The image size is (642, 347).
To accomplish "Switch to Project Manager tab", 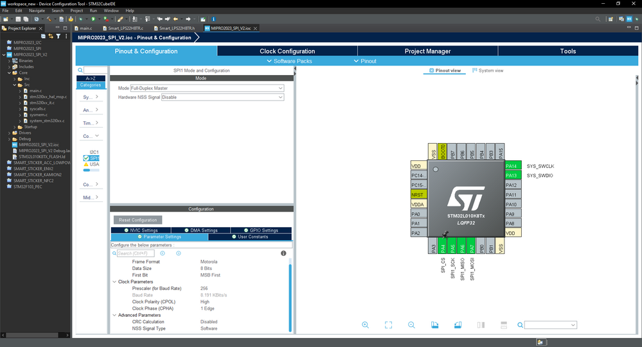I will 427,51.
